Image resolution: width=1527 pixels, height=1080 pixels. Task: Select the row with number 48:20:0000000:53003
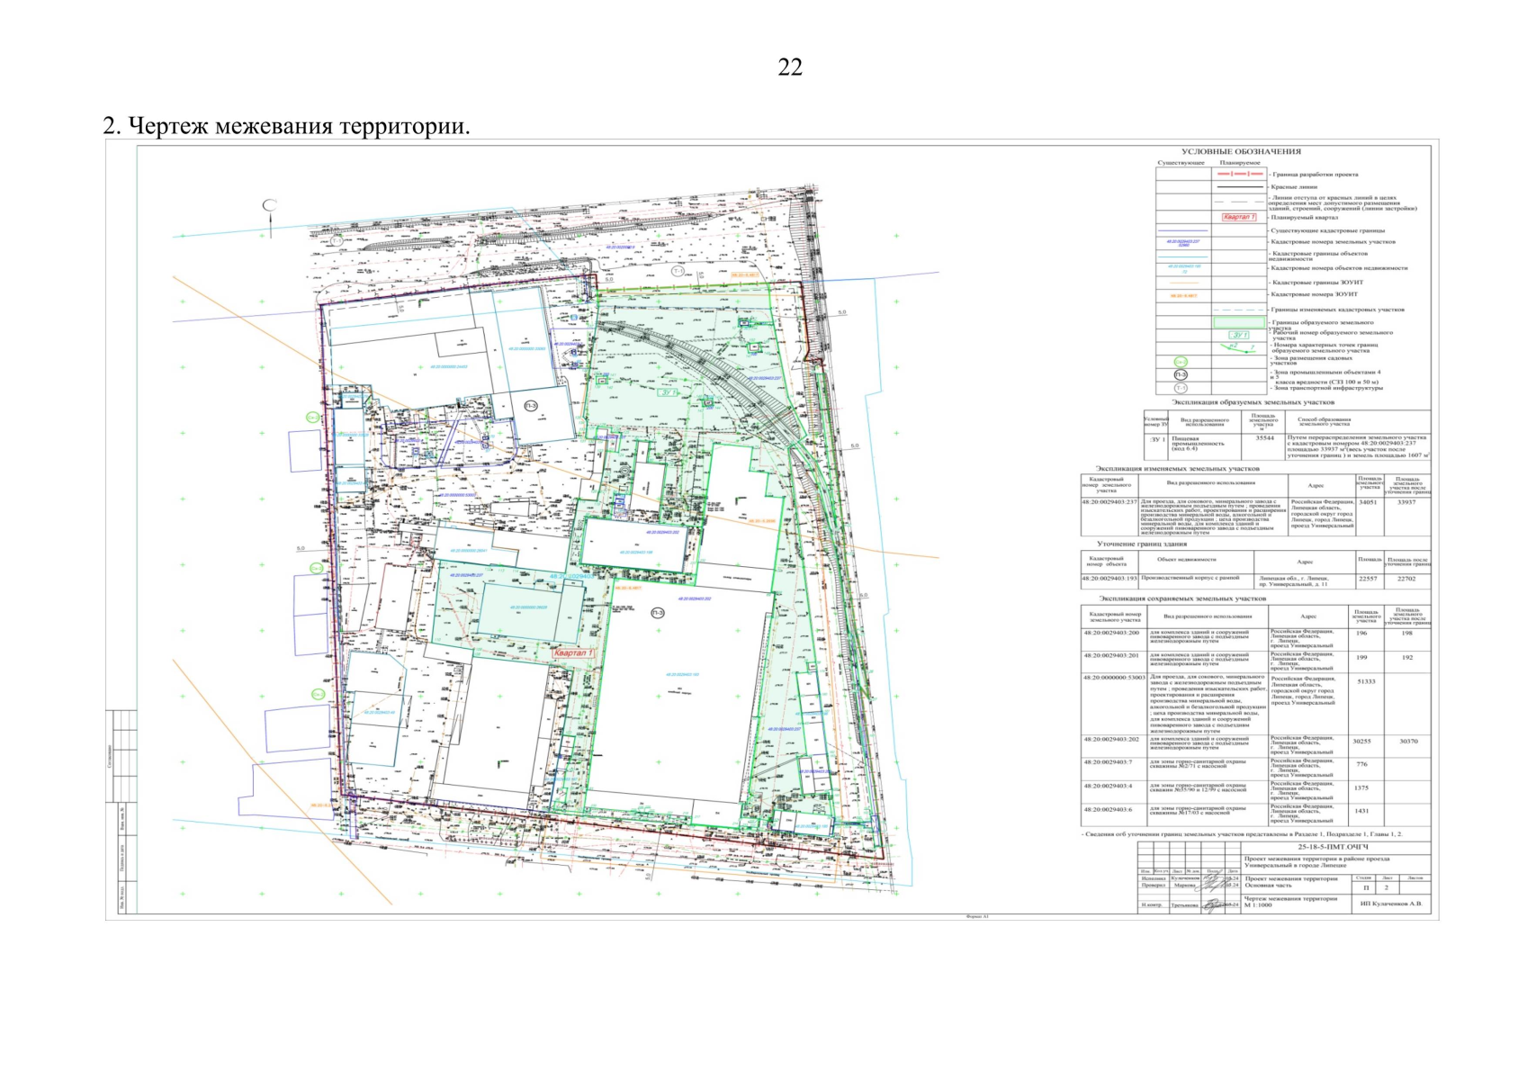(x=1114, y=678)
